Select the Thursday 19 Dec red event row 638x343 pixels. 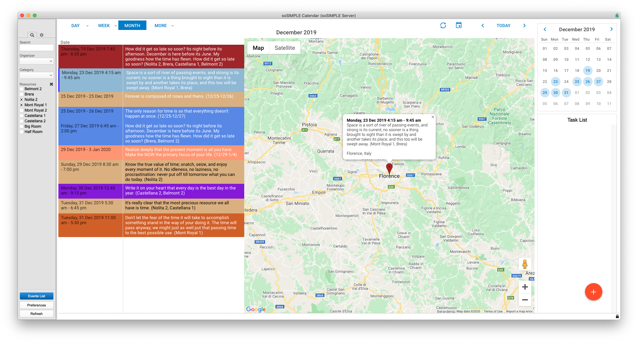(x=151, y=56)
